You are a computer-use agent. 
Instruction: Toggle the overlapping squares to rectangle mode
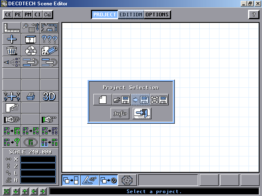click(71, 180)
